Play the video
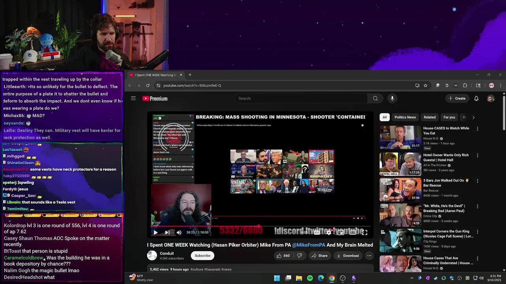 point(155,233)
